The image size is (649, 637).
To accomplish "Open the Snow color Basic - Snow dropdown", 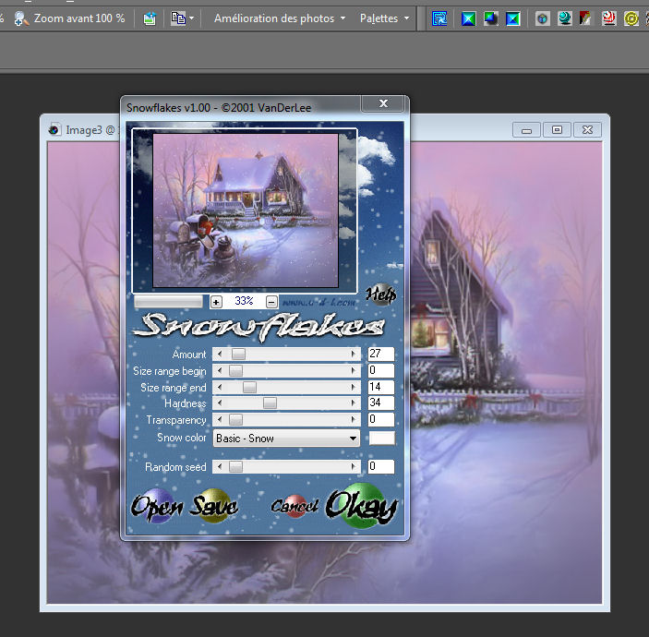I will (x=286, y=438).
